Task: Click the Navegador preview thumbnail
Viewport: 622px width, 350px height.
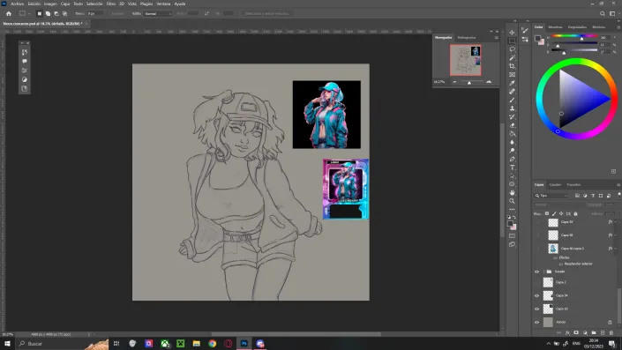Action: pos(465,60)
